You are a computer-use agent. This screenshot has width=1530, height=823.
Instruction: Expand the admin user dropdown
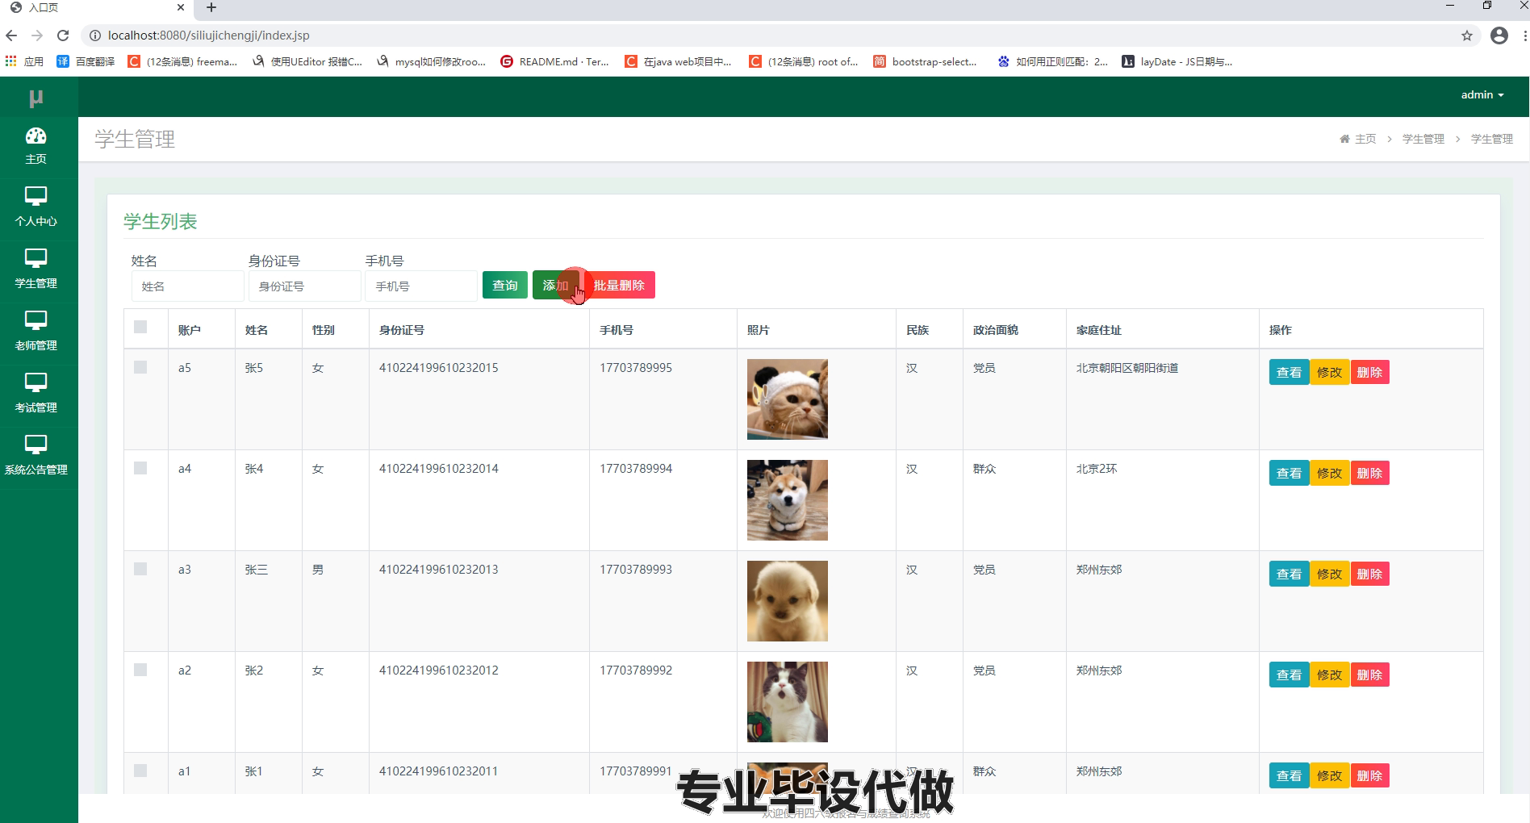tap(1482, 94)
